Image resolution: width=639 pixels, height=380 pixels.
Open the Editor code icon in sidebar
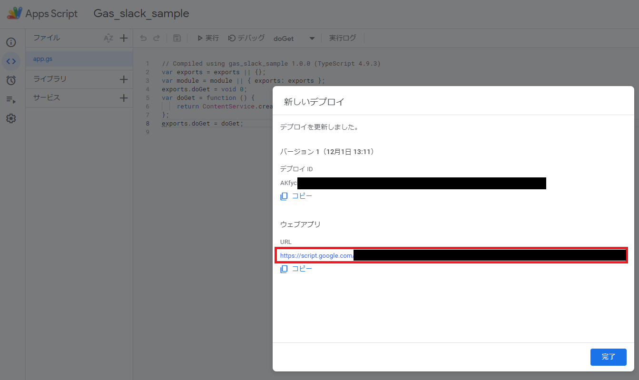click(x=11, y=61)
